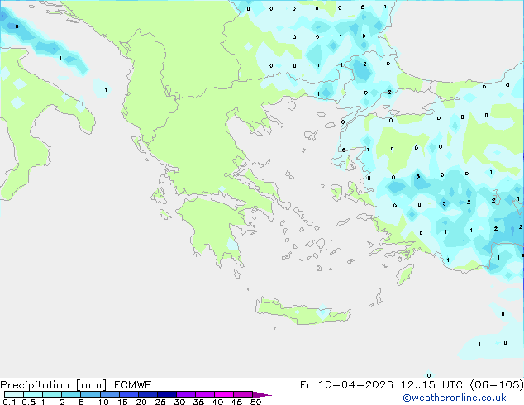
Task: Click the '25' legend scale label
Action: [x=160, y=402]
